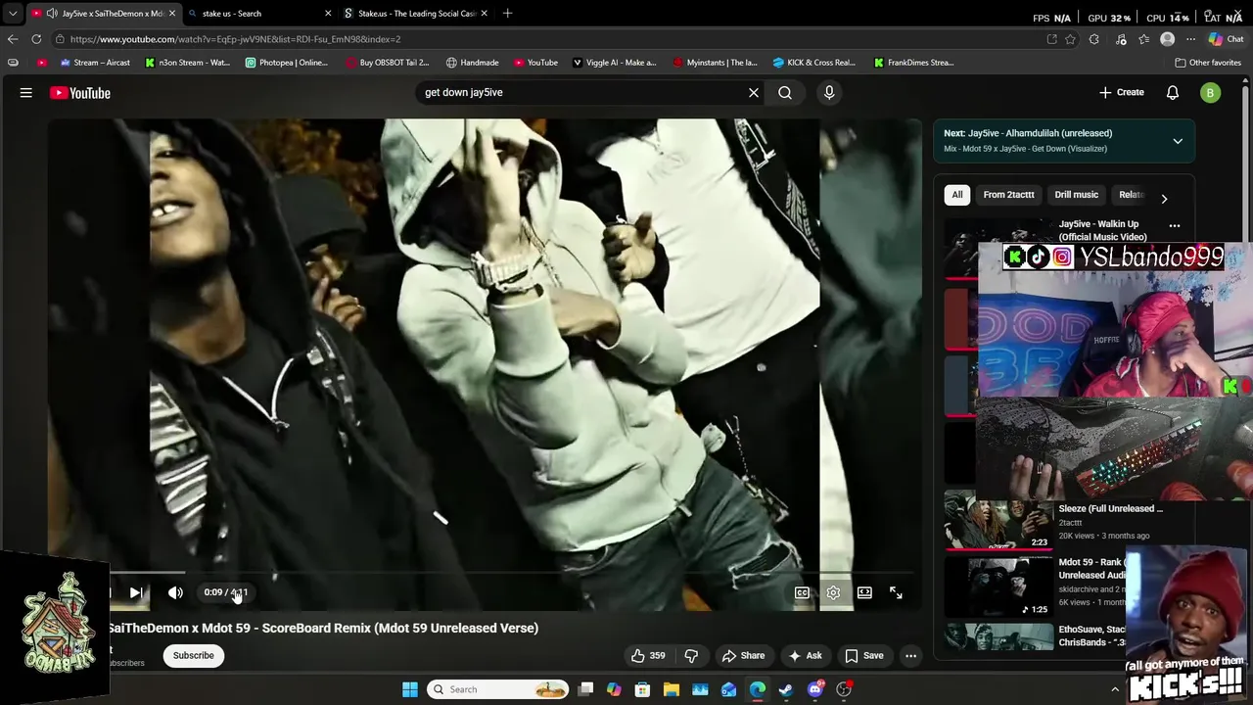The width and height of the screenshot is (1253, 705).
Task: Toggle closed captions on the player
Action: tap(802, 592)
